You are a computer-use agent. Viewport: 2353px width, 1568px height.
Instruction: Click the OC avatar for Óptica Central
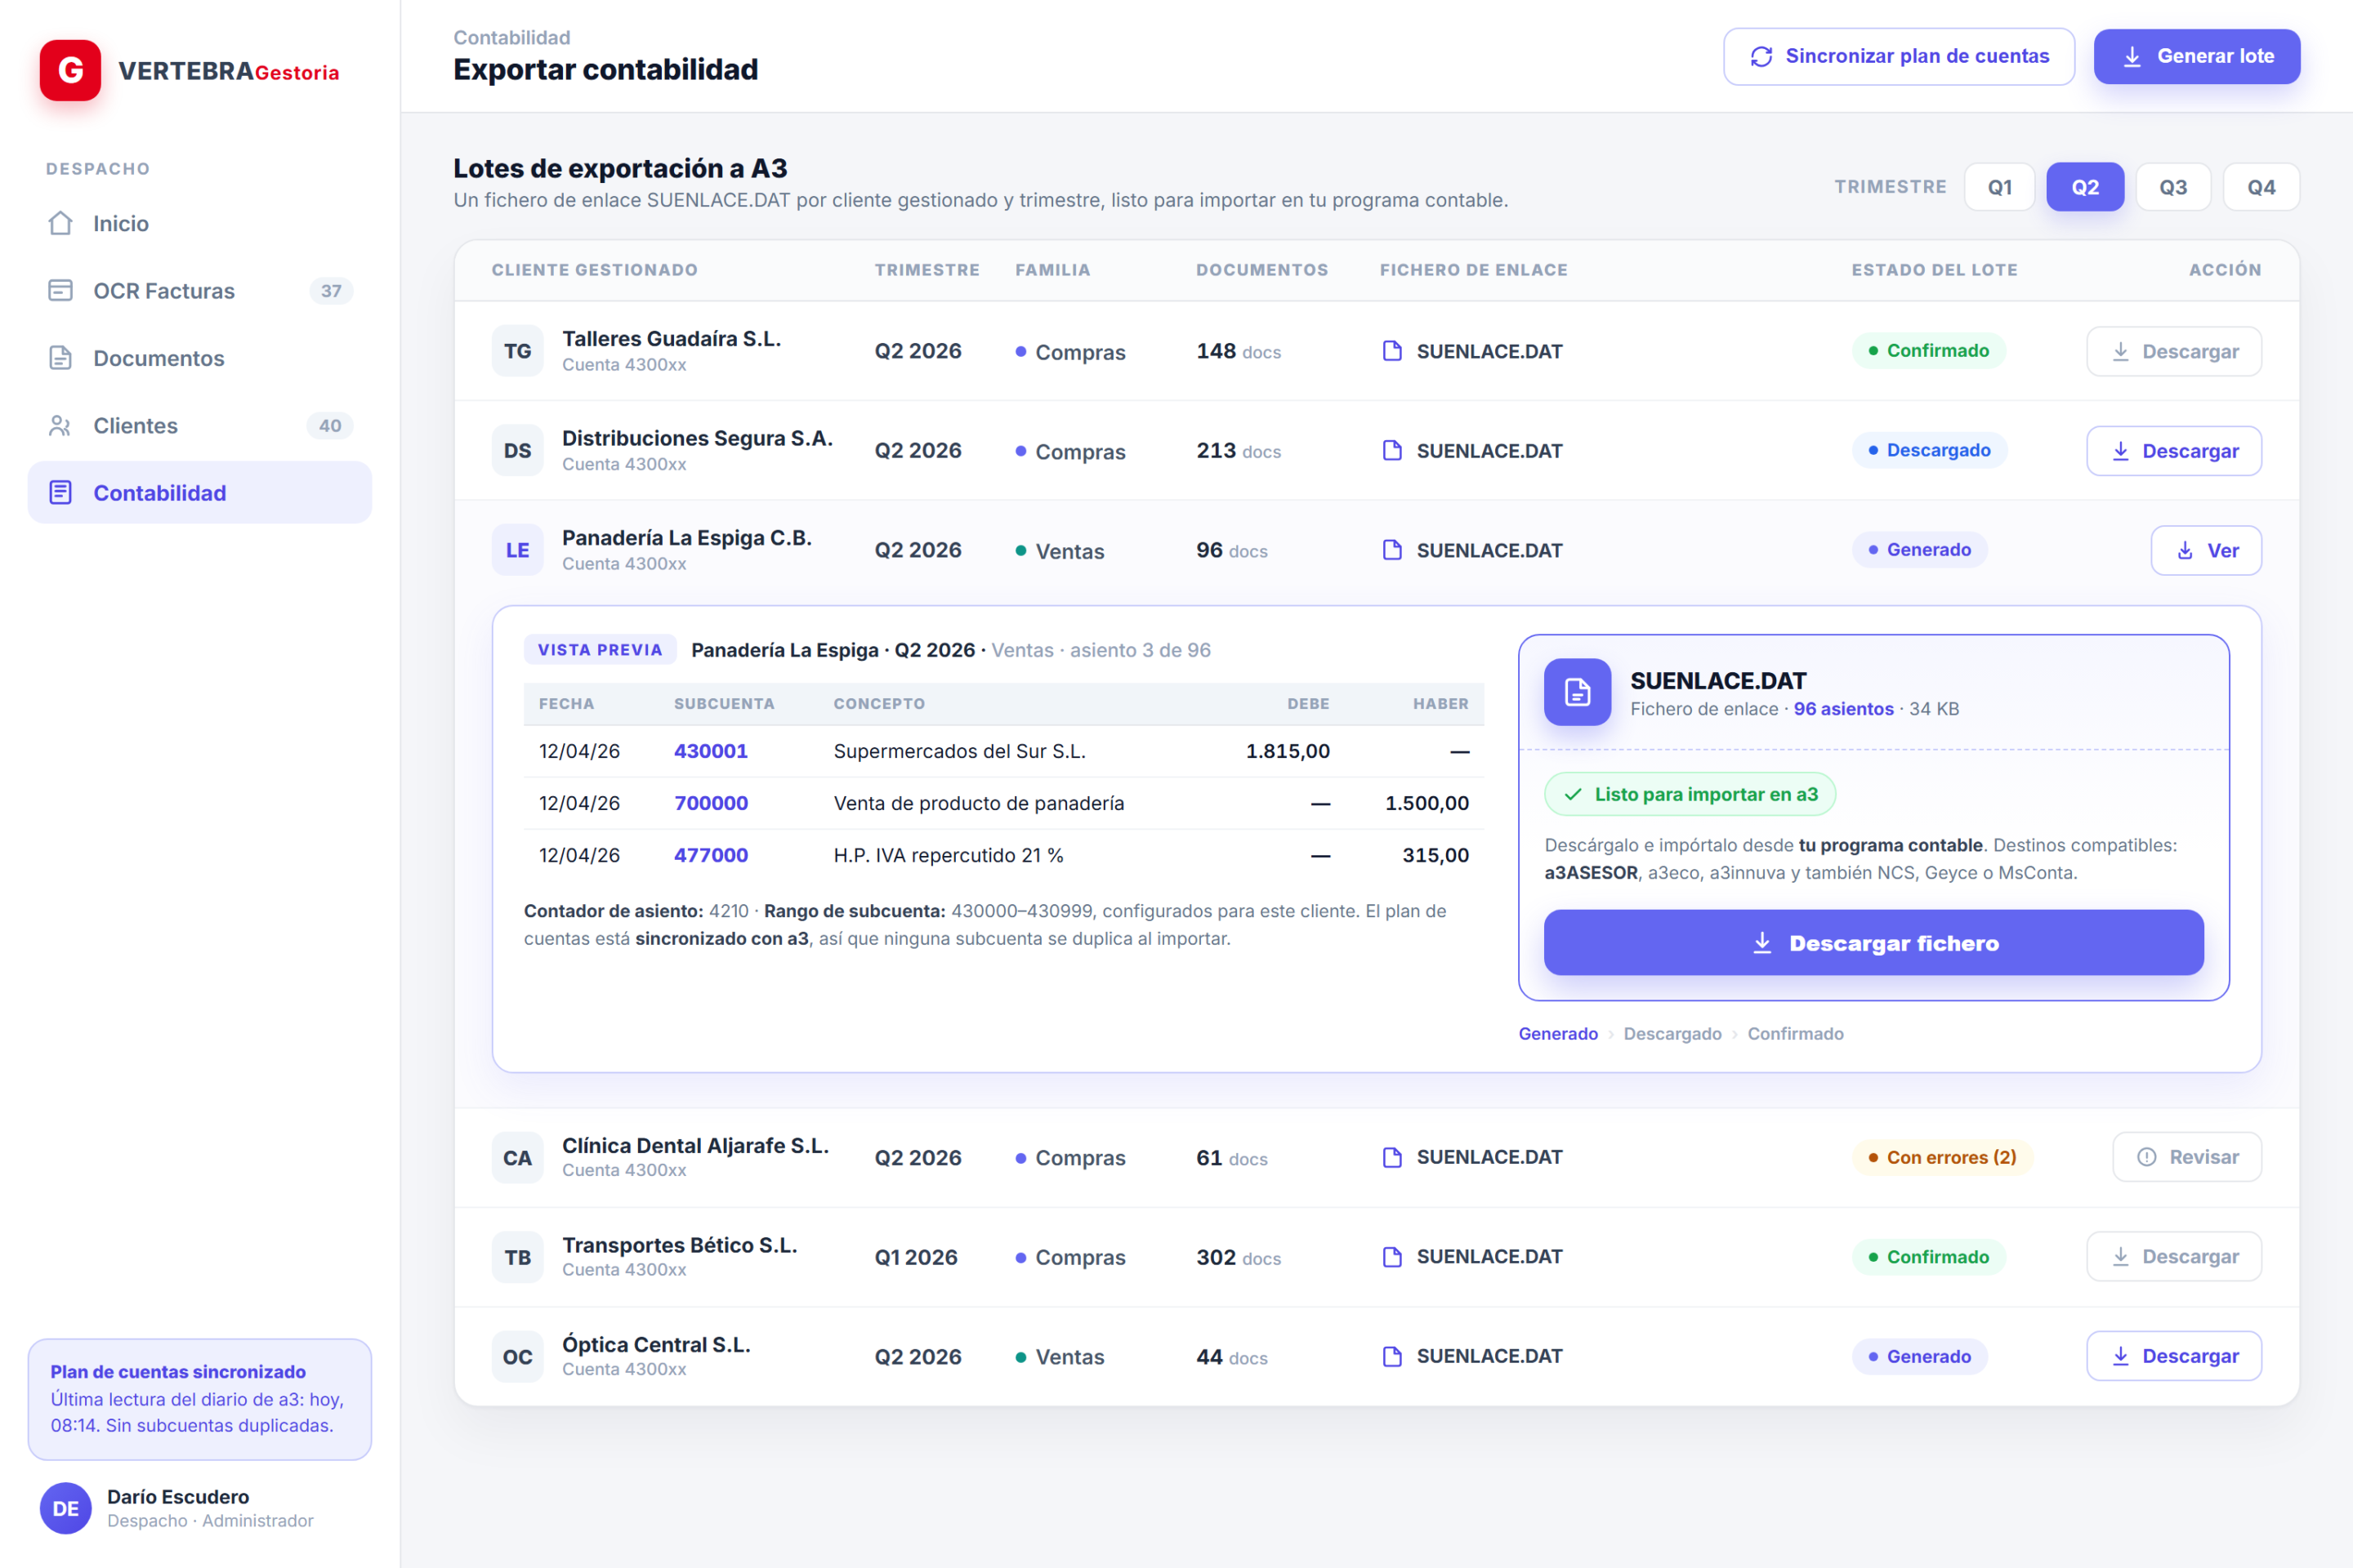coord(517,1357)
